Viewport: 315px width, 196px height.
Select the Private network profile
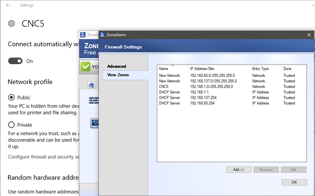pyautogui.click(x=11, y=125)
